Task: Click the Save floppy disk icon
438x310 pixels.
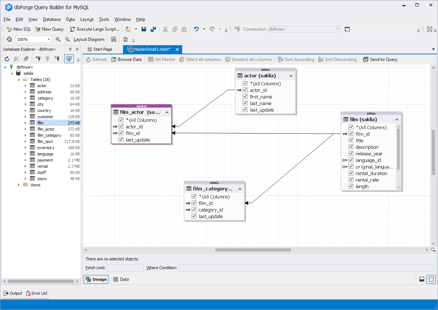Action: 144,29
